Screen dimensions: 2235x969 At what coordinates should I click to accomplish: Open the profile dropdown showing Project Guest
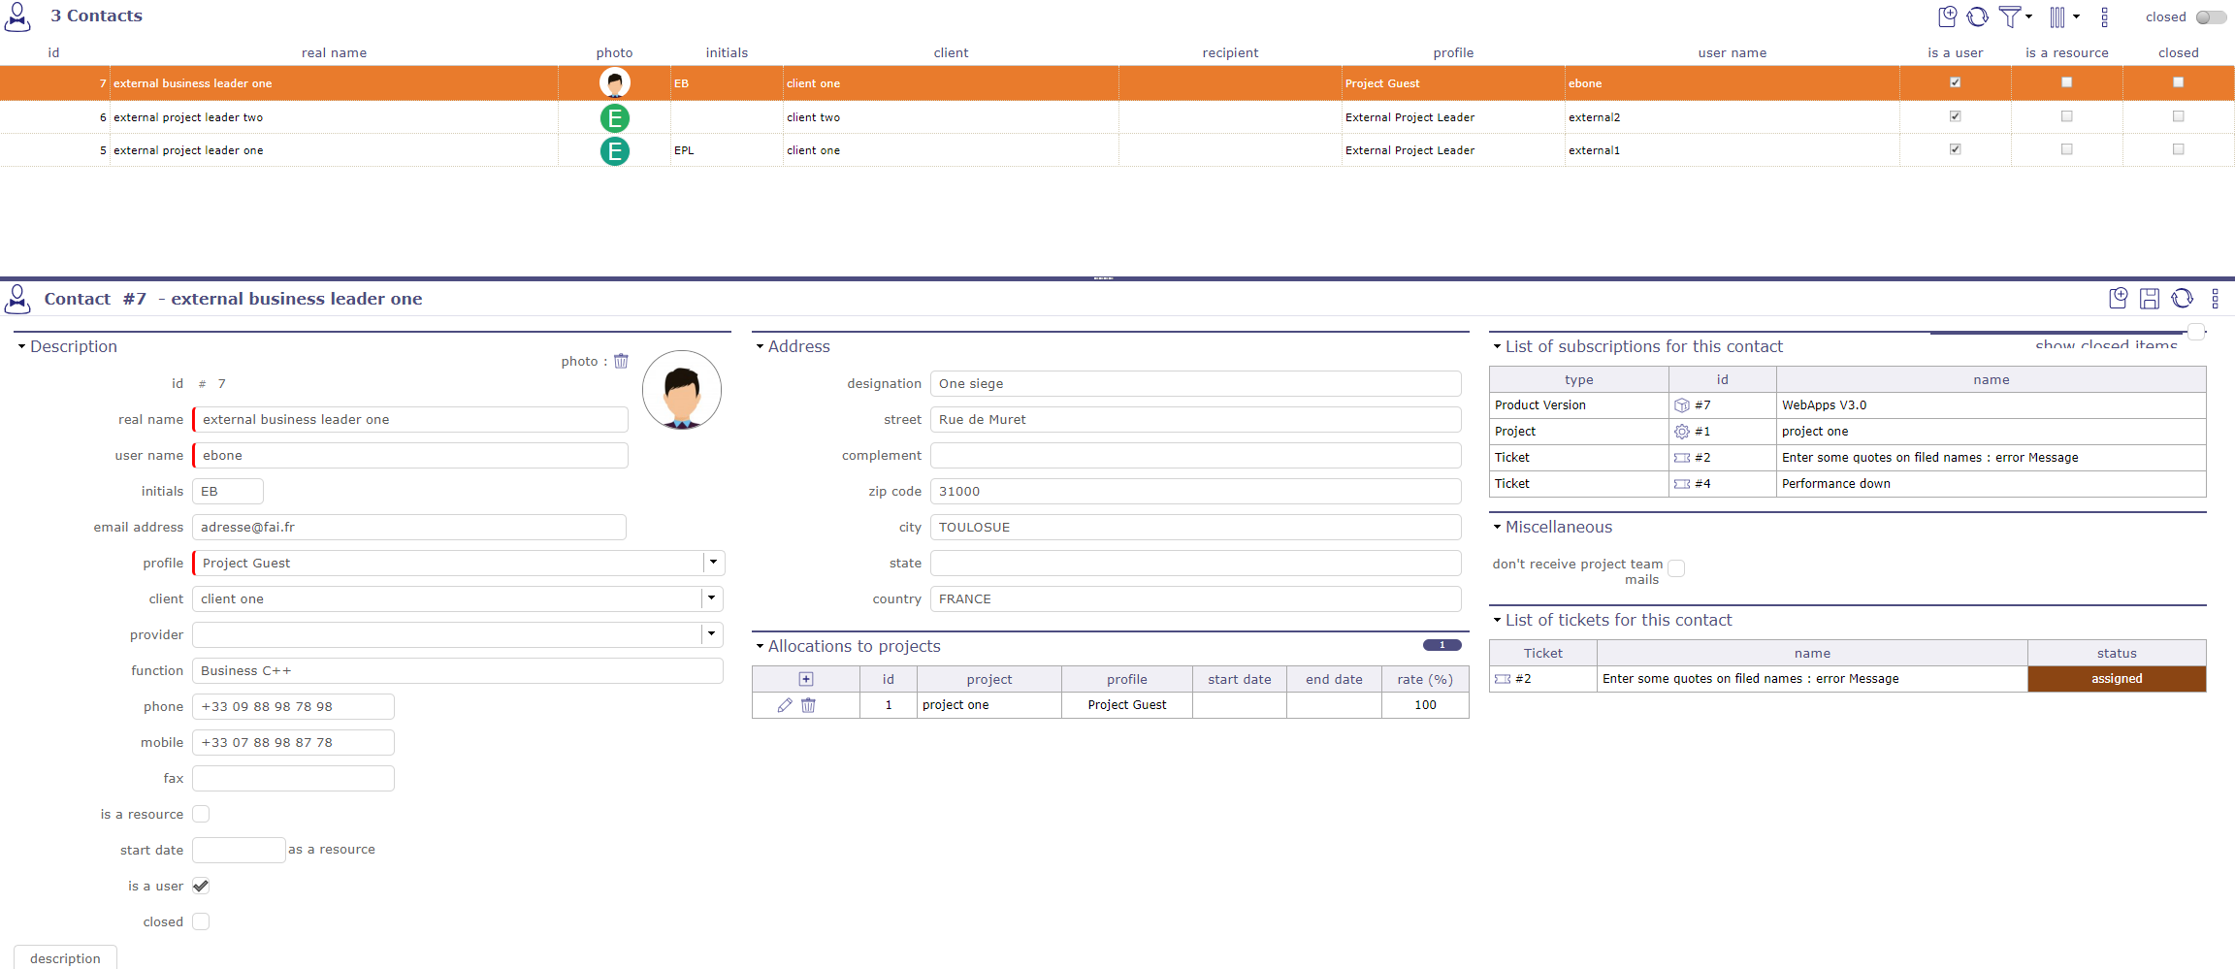(x=713, y=563)
